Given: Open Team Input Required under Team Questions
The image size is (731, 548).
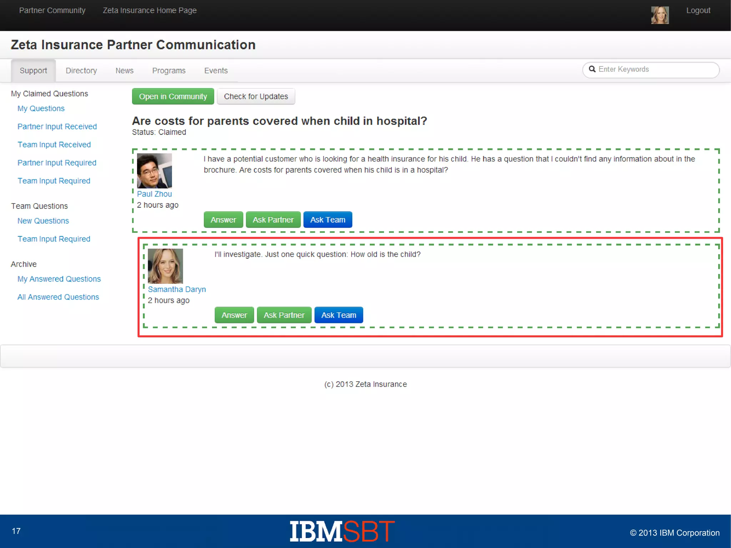Looking at the screenshot, I should (x=54, y=239).
